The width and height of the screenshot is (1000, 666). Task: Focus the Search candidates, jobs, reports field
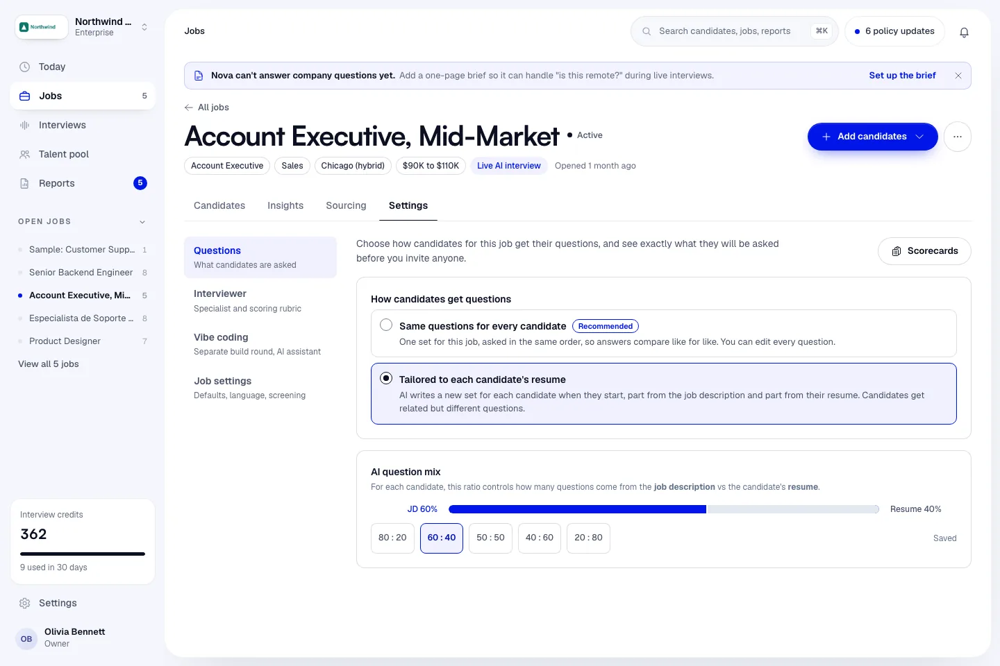[735, 31]
